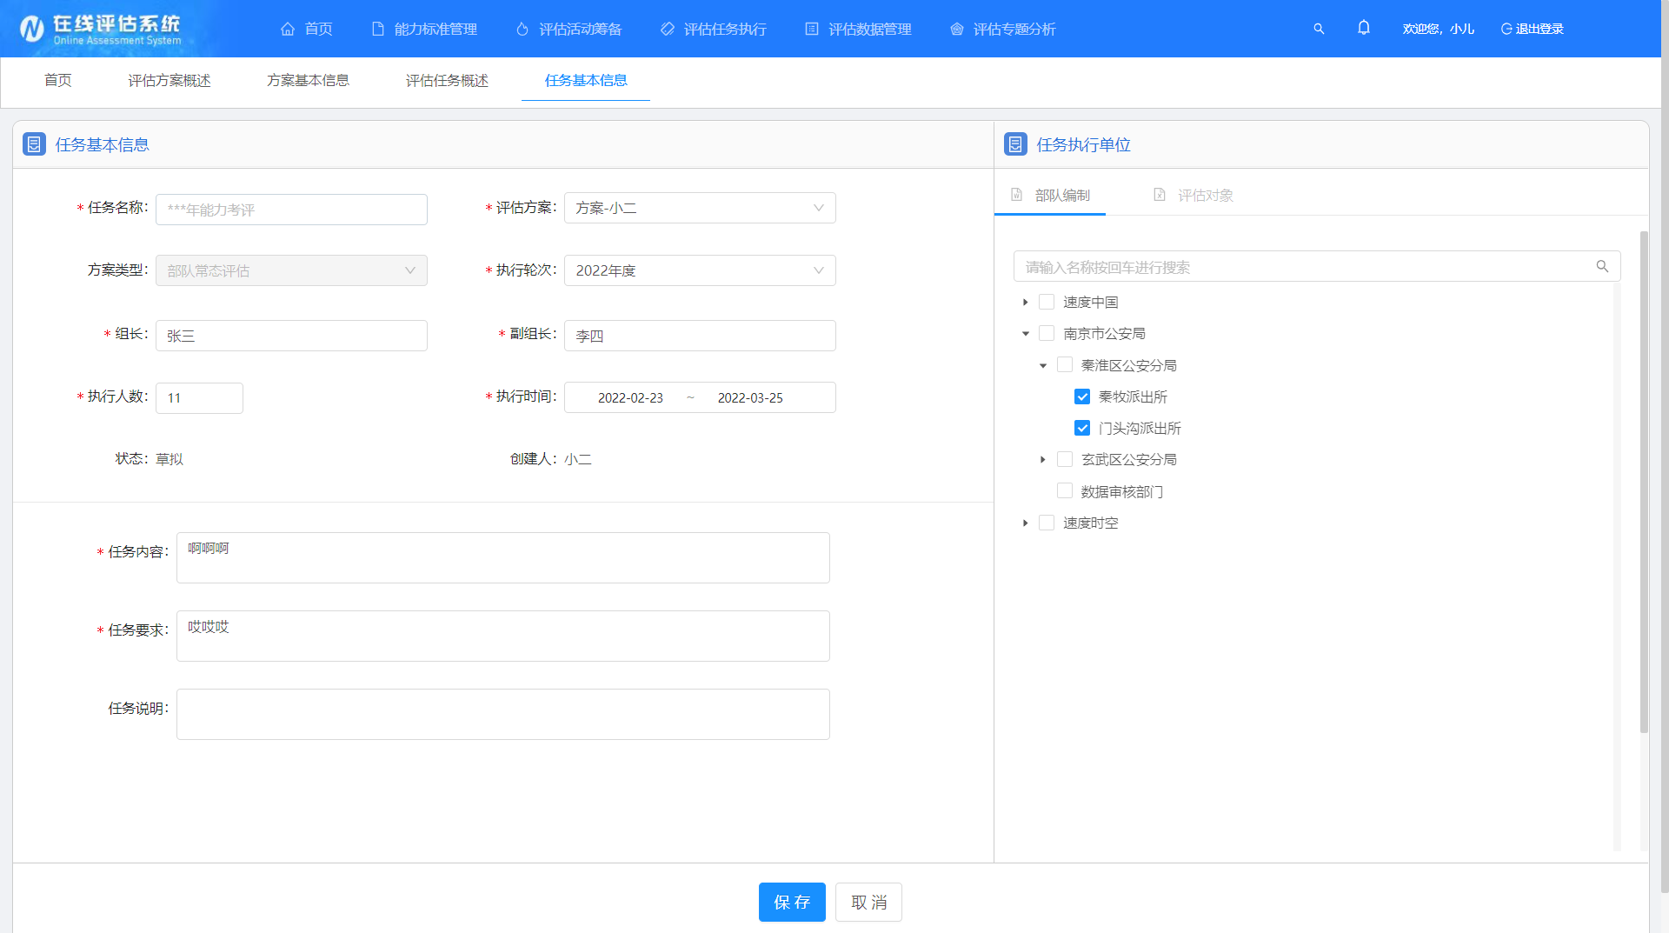
Task: Expand the 速度中国 tree node
Action: click(1026, 302)
